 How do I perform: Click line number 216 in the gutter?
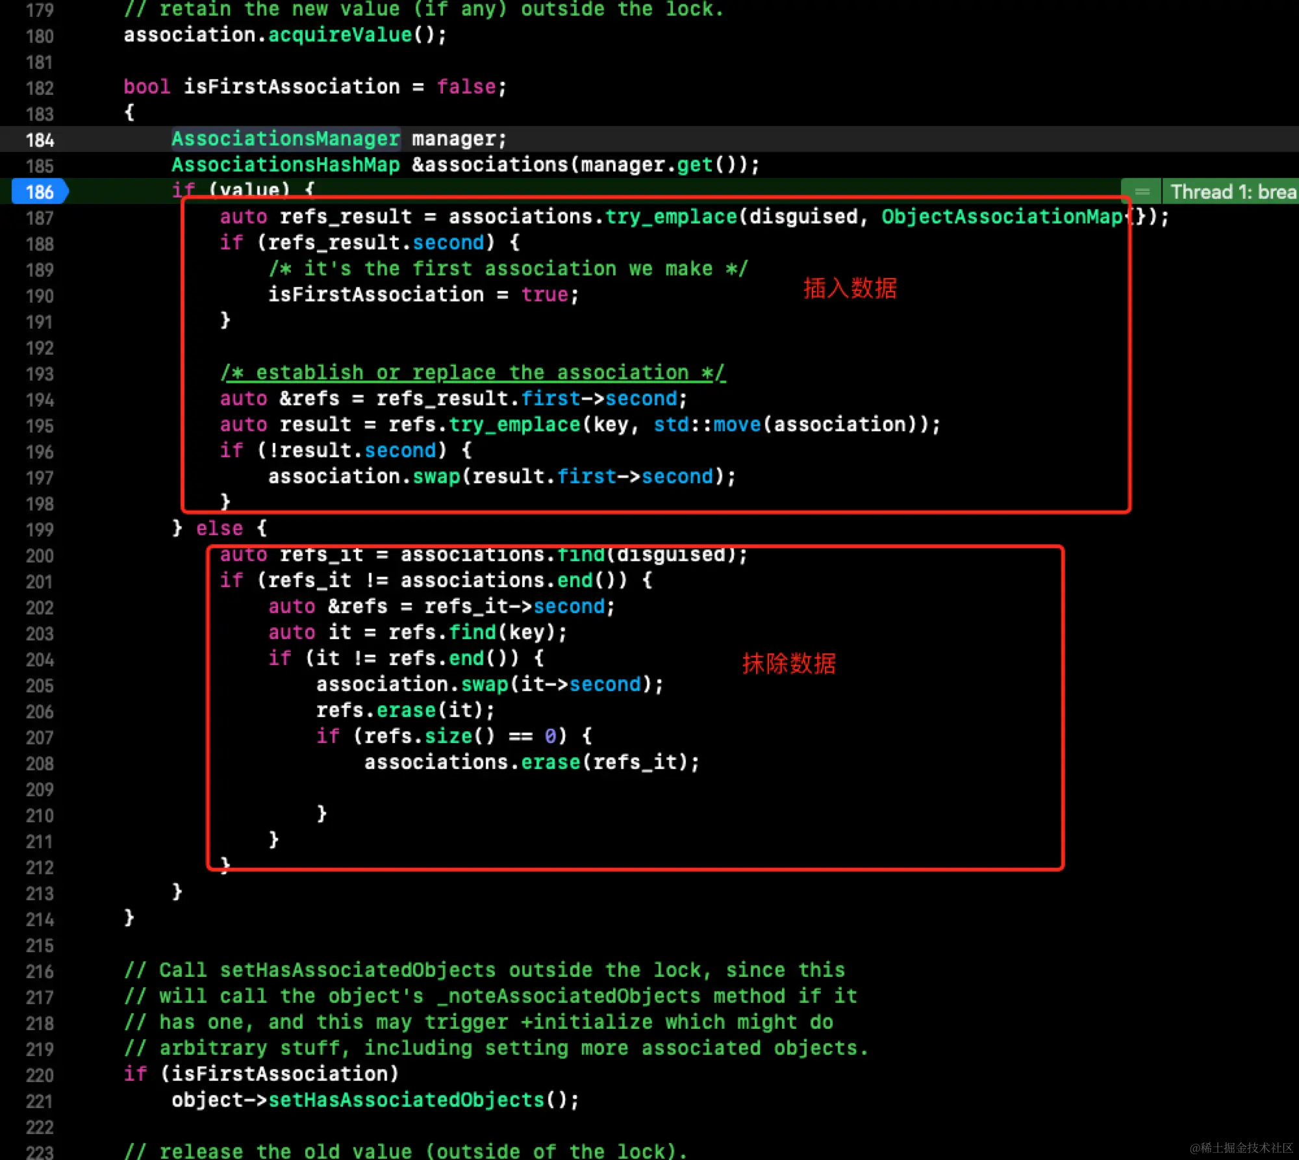coord(40,971)
